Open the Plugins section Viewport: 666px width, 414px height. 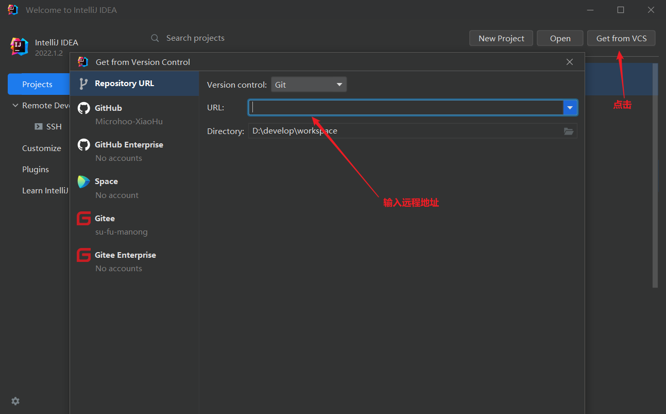pyautogui.click(x=36, y=169)
